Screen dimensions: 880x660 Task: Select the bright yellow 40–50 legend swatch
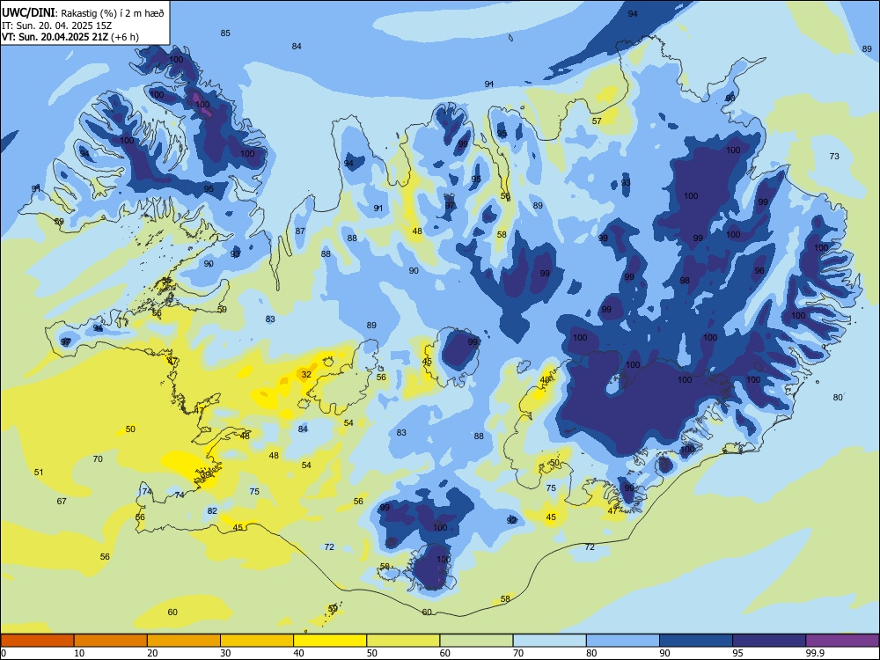[x=330, y=641]
